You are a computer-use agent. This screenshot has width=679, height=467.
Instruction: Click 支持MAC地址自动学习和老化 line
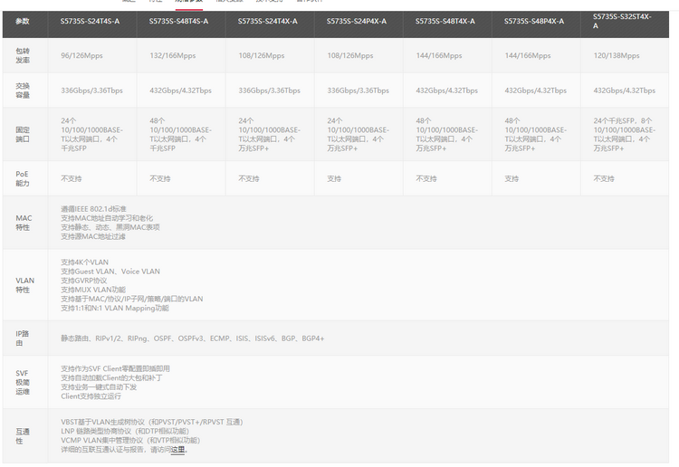107,218
